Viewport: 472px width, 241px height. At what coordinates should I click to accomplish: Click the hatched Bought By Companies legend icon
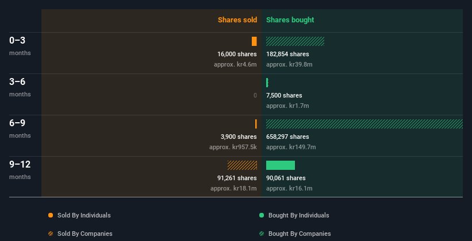coord(262,234)
